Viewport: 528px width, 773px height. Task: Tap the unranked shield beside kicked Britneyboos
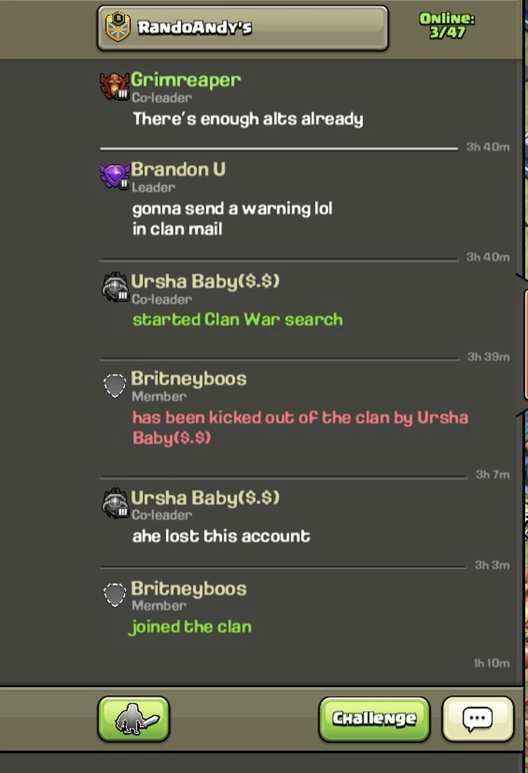click(115, 386)
